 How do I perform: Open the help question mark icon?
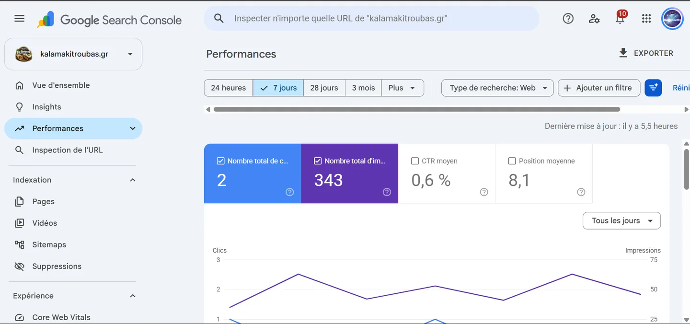click(x=568, y=19)
